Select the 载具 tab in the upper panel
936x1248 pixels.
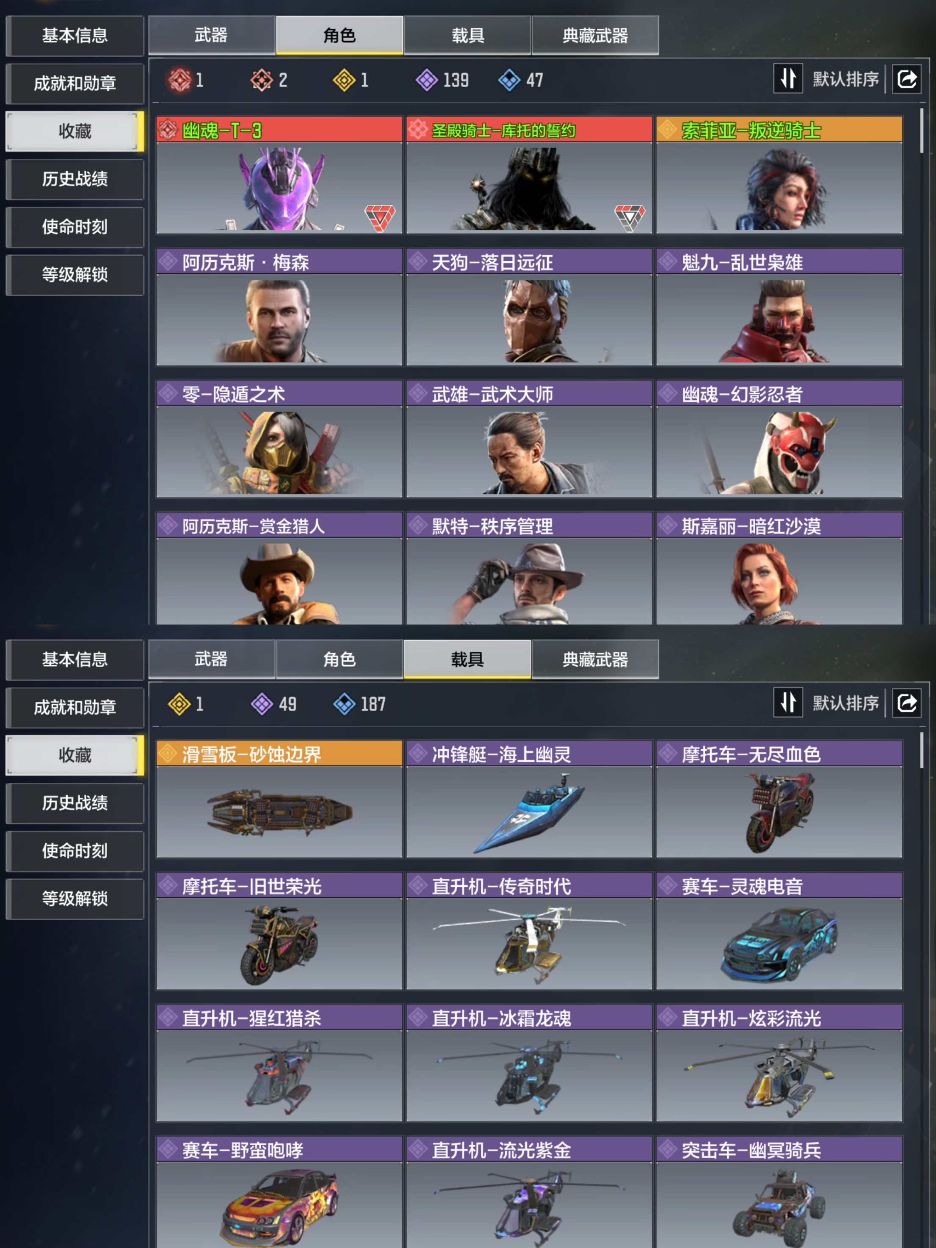(x=467, y=35)
